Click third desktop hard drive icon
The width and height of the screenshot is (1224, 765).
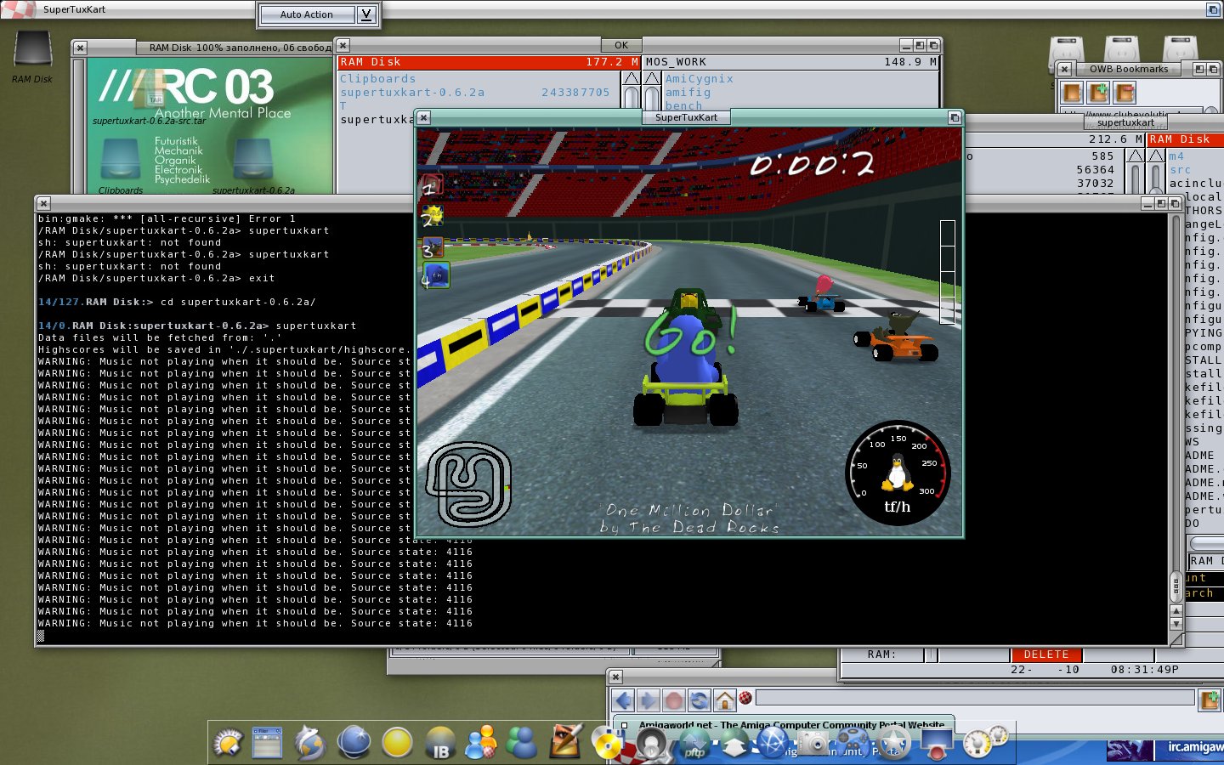pos(1180,49)
